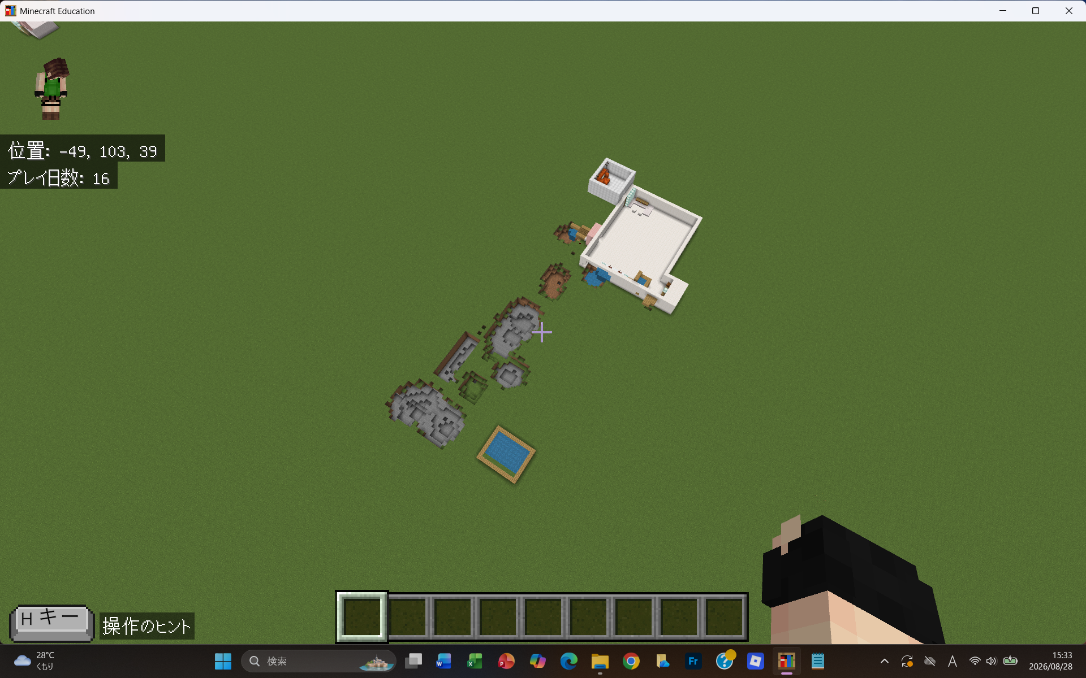This screenshot has height=678, width=1086.
Task: Select the last (ninth) hotbar slot
Action: tap(724, 616)
